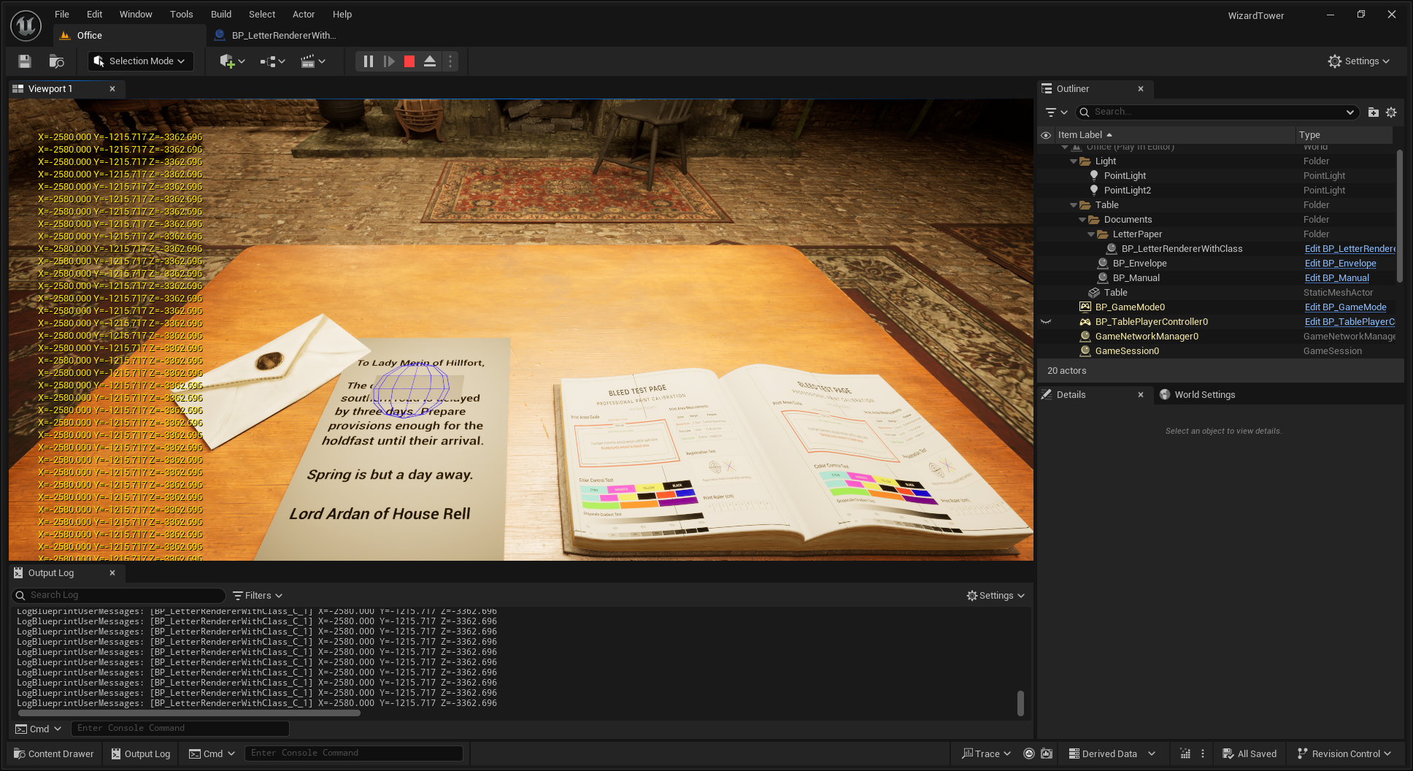Click the GameSession0 actor icon
The height and width of the screenshot is (771, 1413).
tap(1085, 350)
